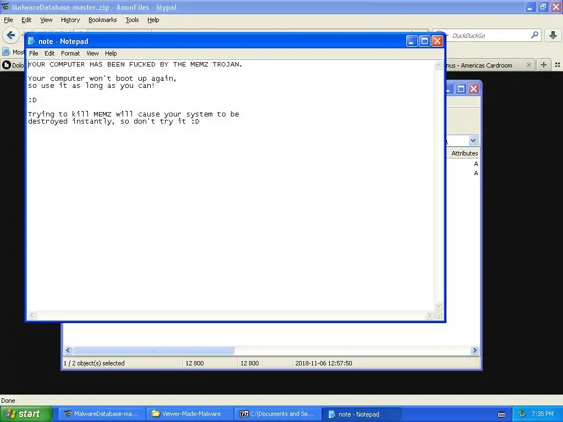This screenshot has width=563, height=422.
Task: Open a new browser tab with plus icon
Action: click(544, 65)
